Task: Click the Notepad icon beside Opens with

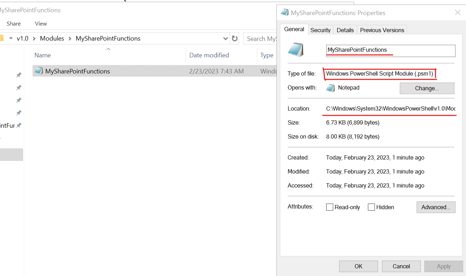Action: pos(330,88)
